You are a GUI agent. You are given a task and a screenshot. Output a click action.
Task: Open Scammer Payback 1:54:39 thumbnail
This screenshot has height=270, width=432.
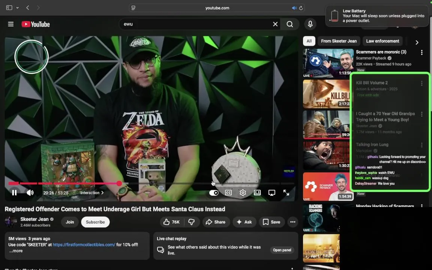[x=328, y=186]
